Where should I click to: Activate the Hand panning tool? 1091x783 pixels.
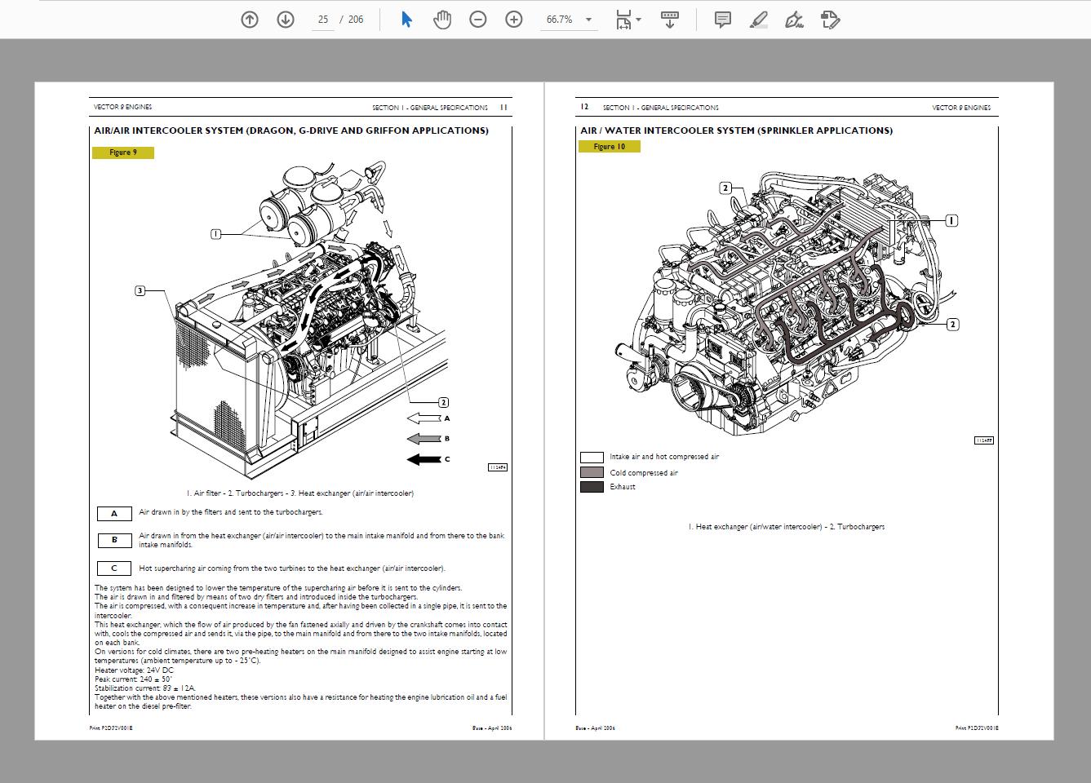pos(442,19)
